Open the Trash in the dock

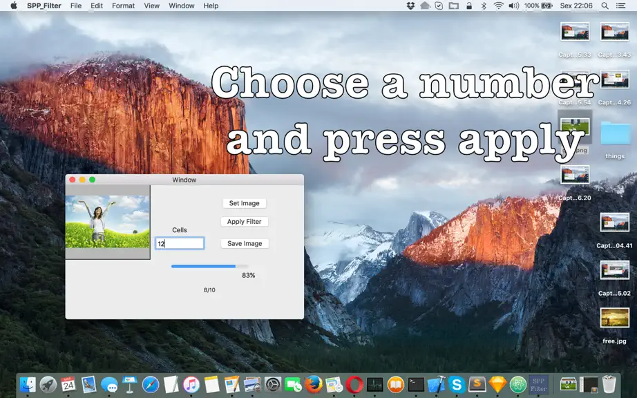point(609,384)
